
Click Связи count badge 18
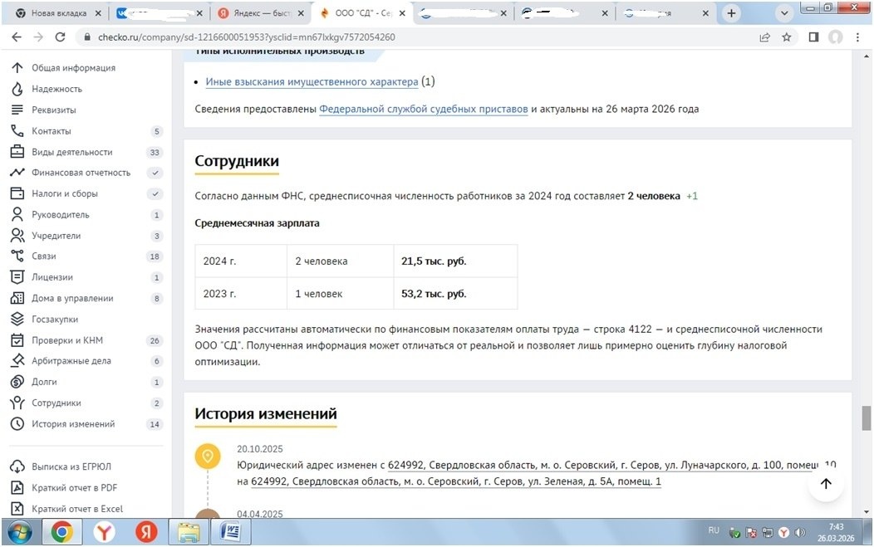pos(155,256)
